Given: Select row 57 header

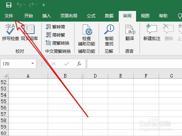Looking at the screenshot, I should (x=4, y=114).
